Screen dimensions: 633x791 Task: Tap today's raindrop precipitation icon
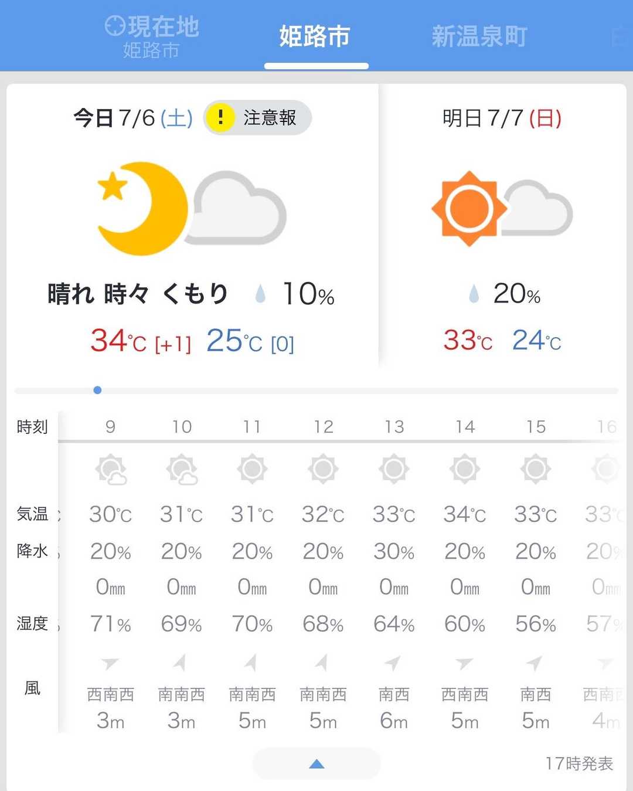pos(260,294)
